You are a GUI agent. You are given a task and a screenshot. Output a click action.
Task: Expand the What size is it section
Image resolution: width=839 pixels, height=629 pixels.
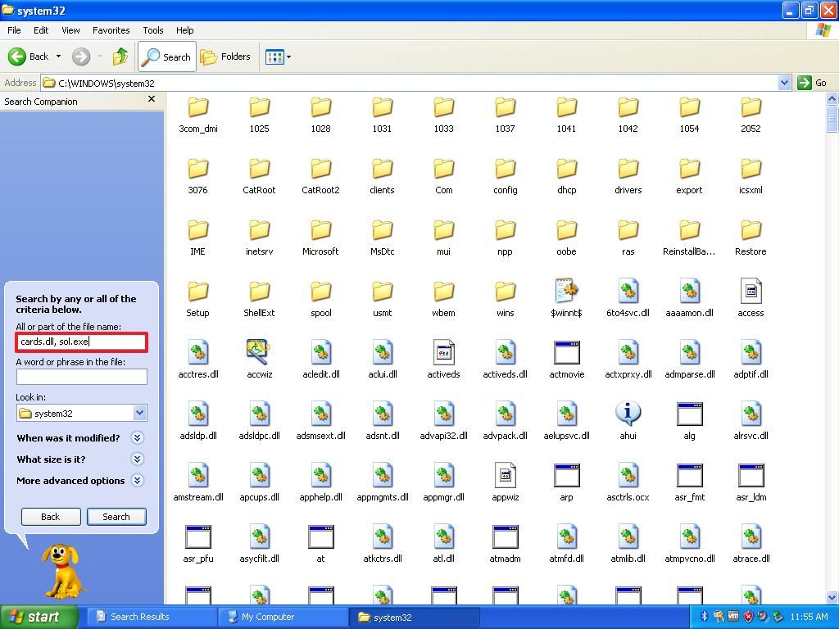[x=137, y=459]
